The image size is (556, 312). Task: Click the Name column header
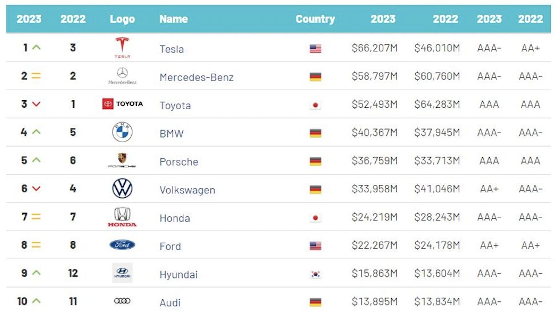point(173,19)
